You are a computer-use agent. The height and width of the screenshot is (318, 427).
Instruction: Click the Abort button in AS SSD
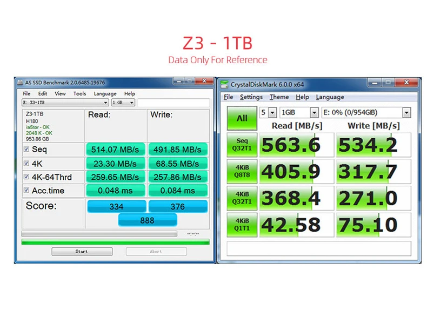(x=156, y=252)
